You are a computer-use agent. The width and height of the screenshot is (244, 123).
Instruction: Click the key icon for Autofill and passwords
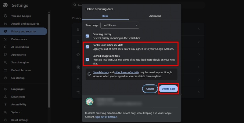[5, 24]
